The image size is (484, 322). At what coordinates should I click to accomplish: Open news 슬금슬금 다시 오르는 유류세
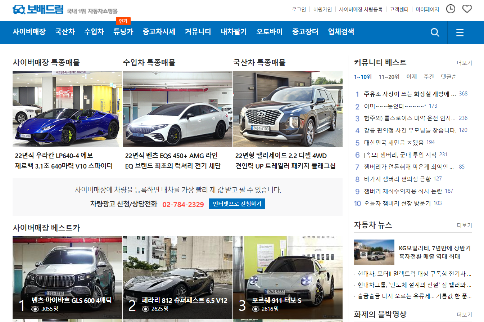[414, 297]
